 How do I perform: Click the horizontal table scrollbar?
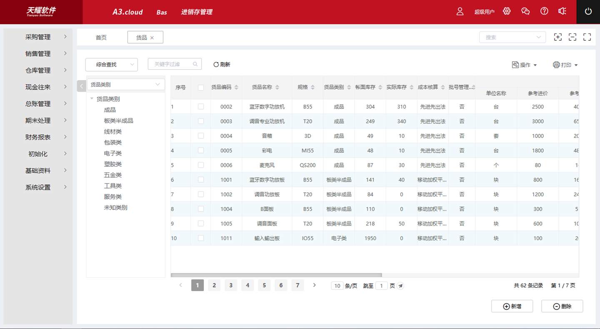pyautogui.click(x=276, y=275)
